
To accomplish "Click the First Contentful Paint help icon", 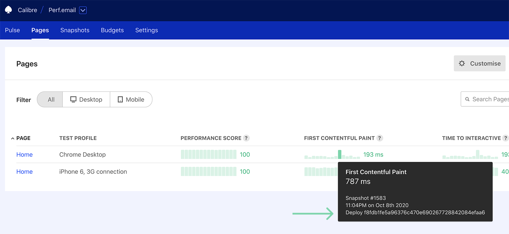I will tap(380, 138).
